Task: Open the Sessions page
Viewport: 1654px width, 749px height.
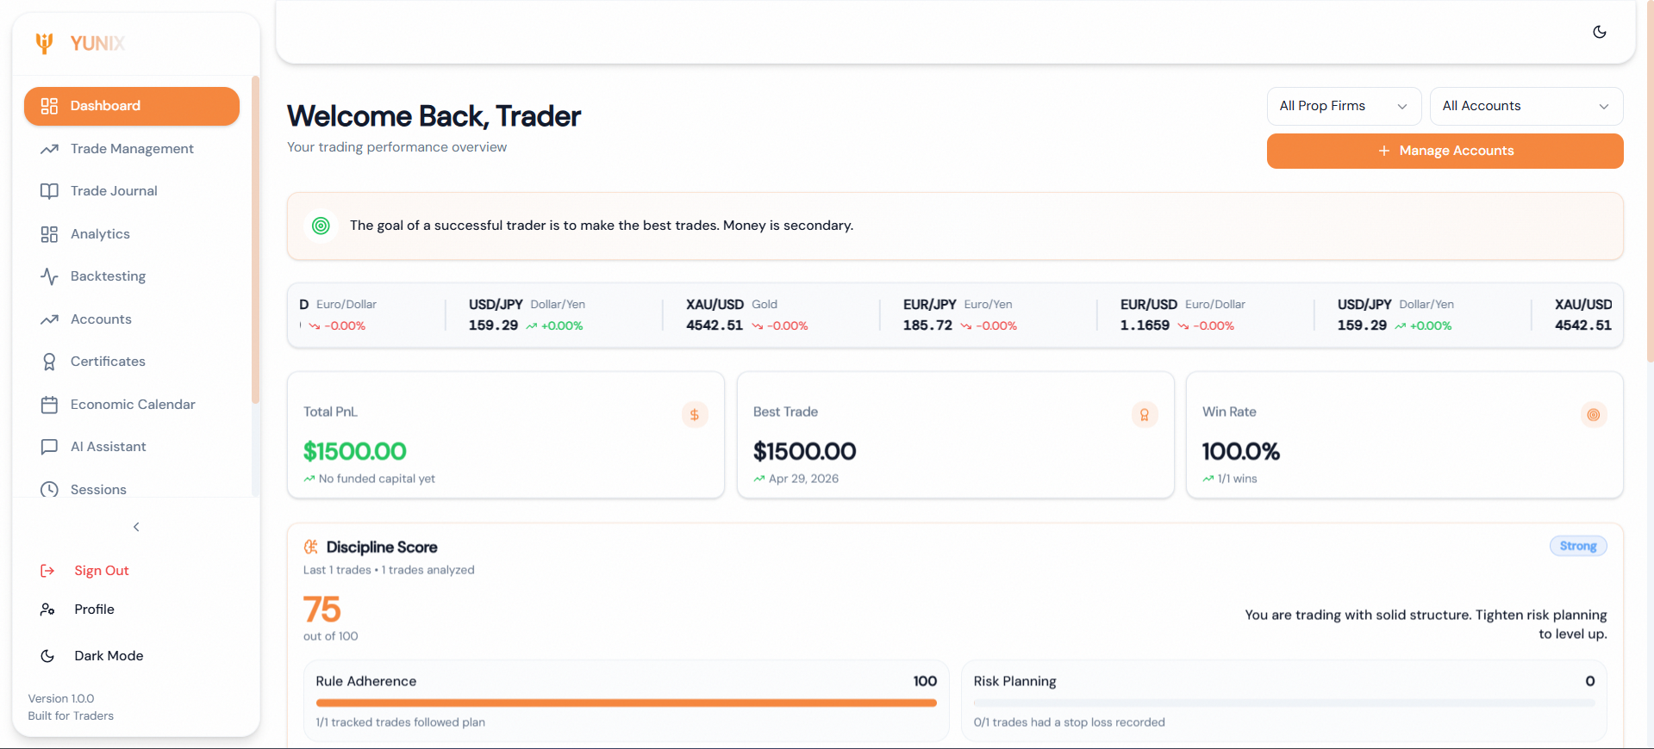Action: tap(132, 489)
